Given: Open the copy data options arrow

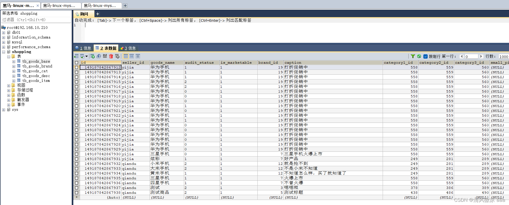Looking at the screenshot, I should [x=86, y=56].
